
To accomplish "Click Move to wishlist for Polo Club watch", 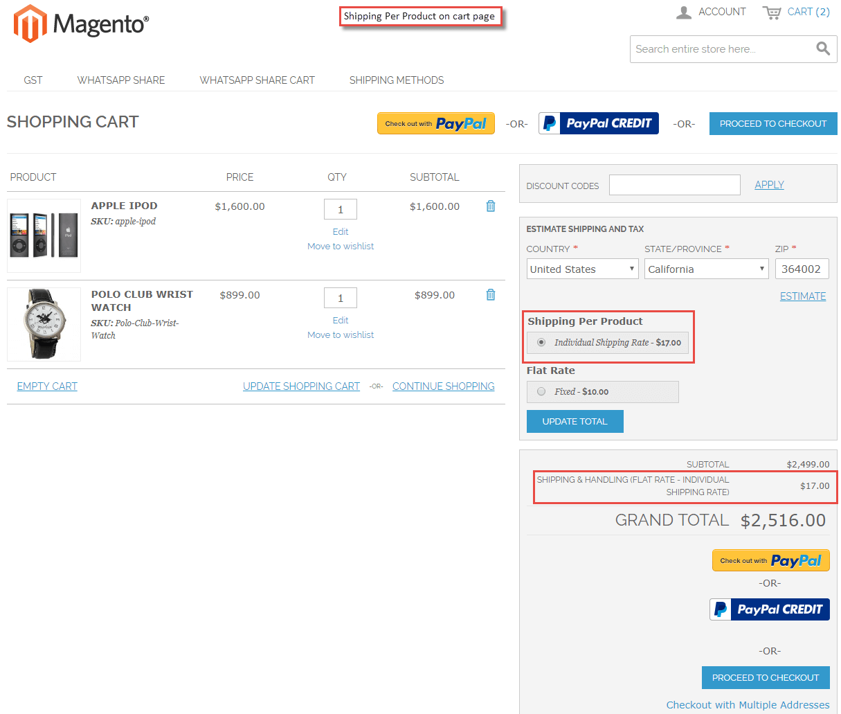I will 341,335.
